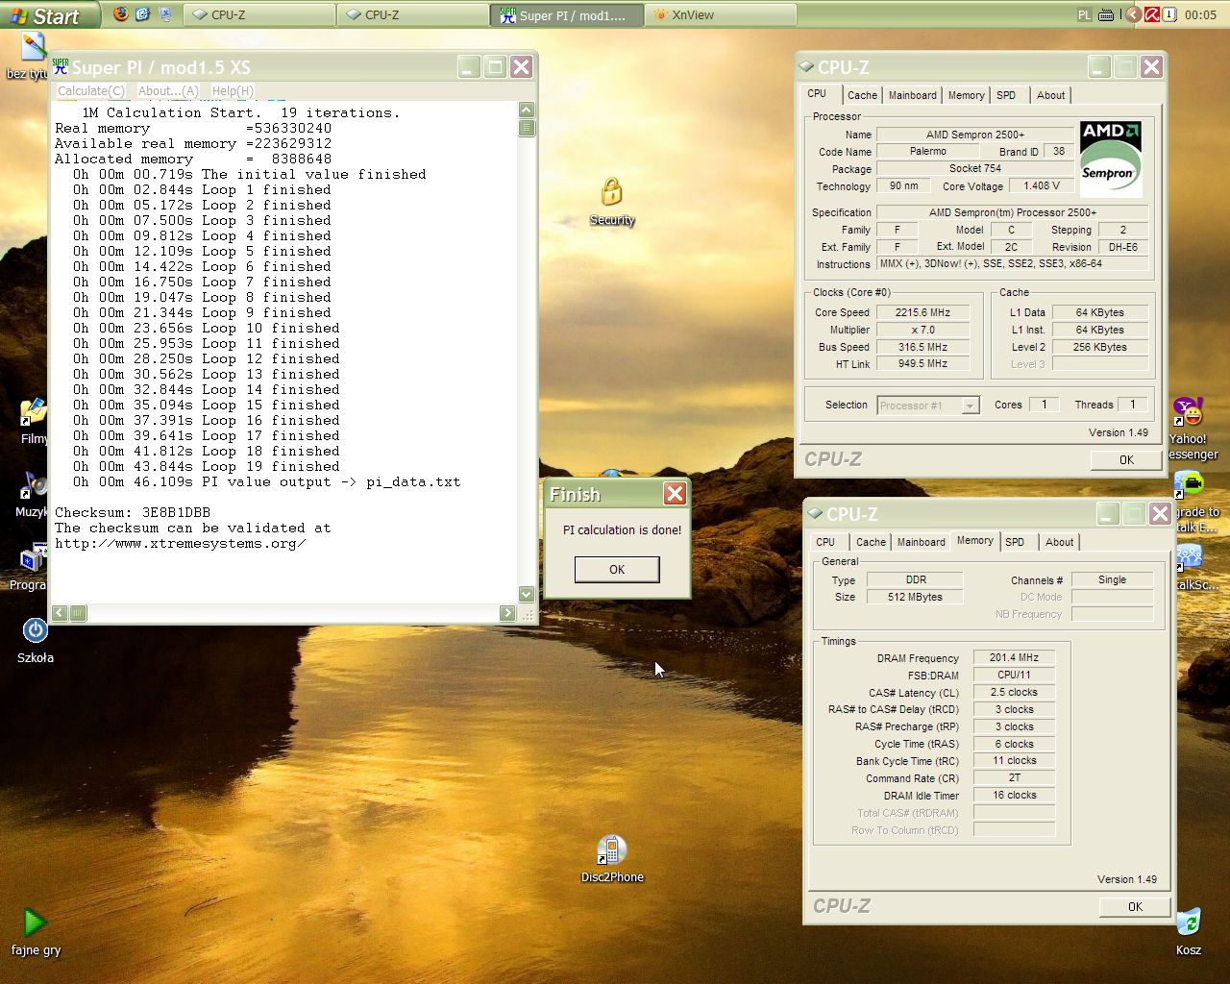Click the tray icon showing number 1
This screenshot has width=1230, height=984.
[1169, 14]
